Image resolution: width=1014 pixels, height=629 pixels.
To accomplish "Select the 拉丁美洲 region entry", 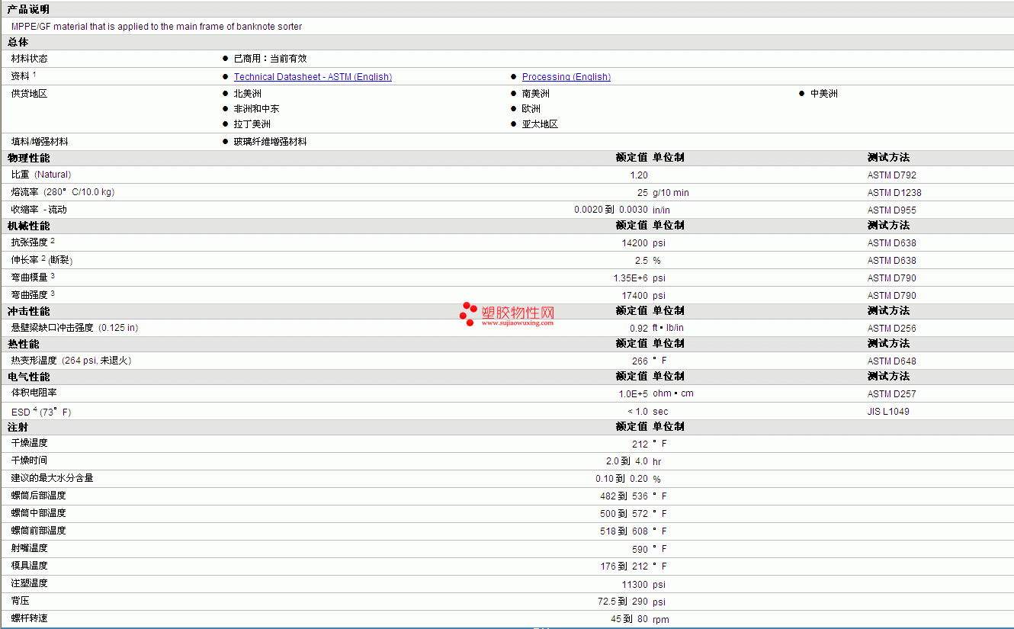I will pos(252,124).
